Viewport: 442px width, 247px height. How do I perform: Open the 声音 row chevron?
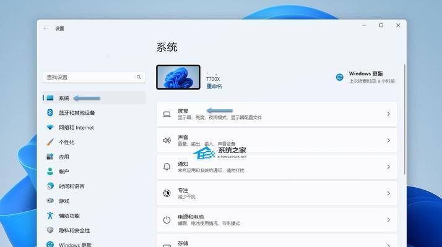[x=388, y=140]
